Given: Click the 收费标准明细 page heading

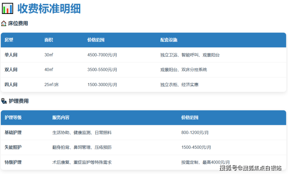Looking at the screenshot, I should click(49, 9).
